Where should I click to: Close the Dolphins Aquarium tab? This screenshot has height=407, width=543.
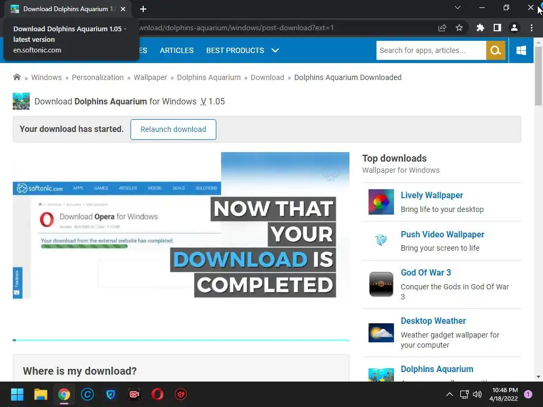point(123,9)
